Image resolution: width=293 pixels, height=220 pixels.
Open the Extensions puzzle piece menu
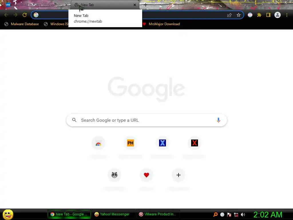[259, 15]
